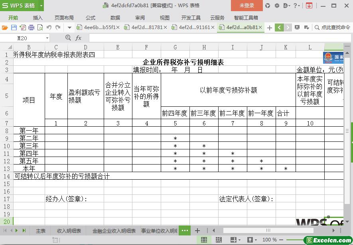The width and height of the screenshot is (353, 245).
Task: Click the print preview icon
Action: tap(40, 27)
